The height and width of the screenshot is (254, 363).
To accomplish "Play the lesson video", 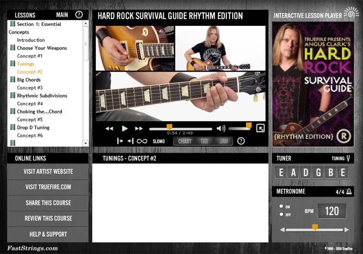I will pos(124,128).
